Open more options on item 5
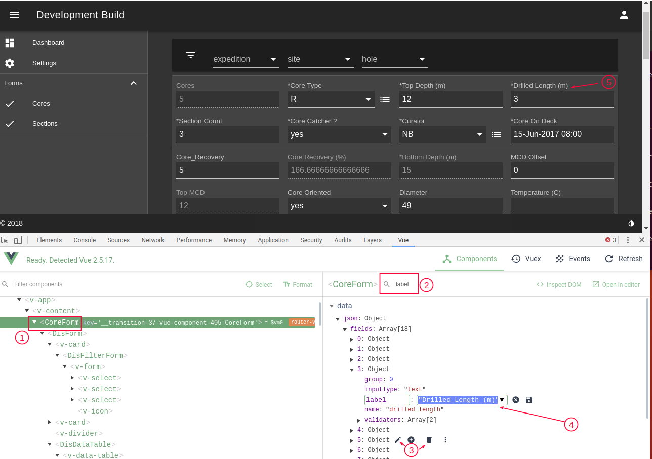Viewport: 652px width, 459px height. 445,440
